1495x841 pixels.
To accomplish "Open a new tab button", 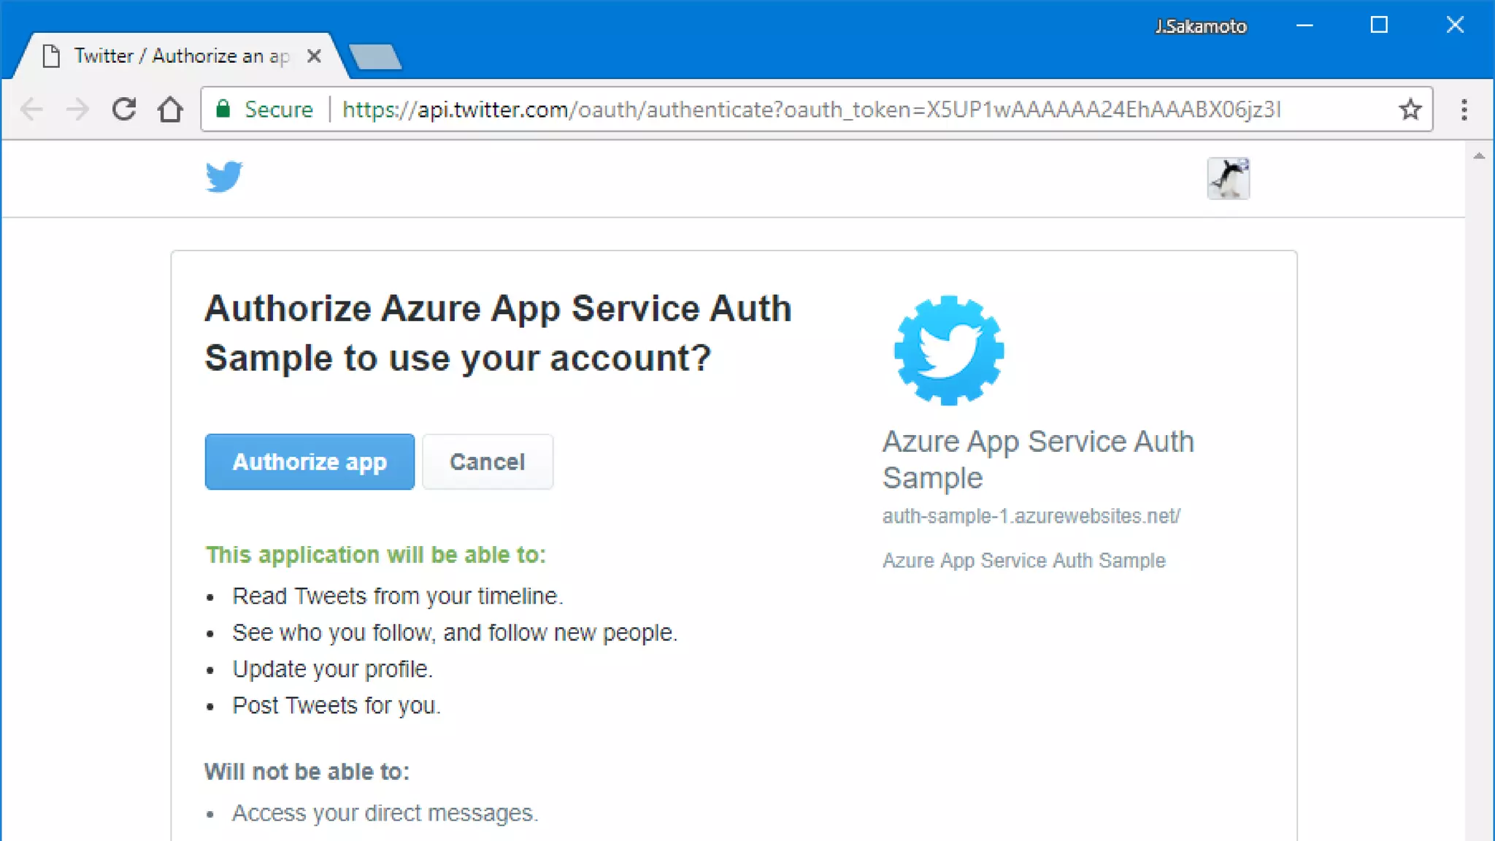I will coord(375,57).
